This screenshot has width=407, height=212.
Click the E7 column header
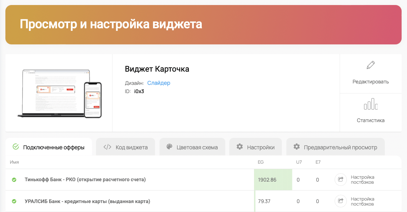318,162
